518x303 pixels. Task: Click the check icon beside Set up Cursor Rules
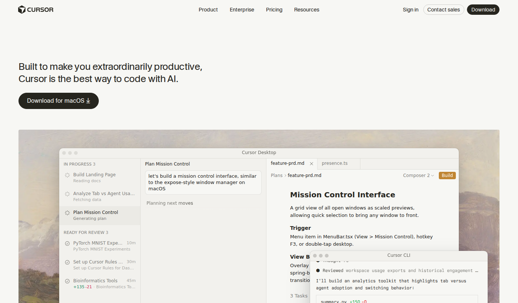click(67, 262)
